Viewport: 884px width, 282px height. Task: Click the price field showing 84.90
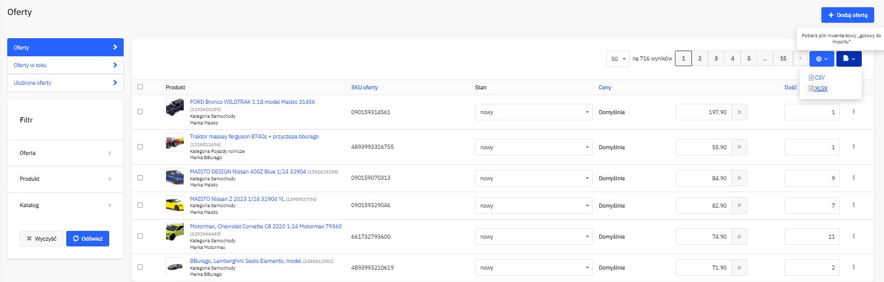[703, 178]
